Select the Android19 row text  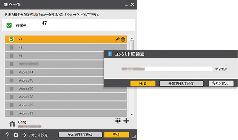(26, 89)
